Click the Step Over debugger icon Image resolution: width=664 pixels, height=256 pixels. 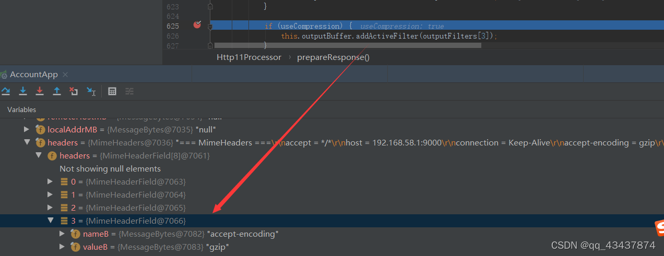pyautogui.click(x=6, y=91)
